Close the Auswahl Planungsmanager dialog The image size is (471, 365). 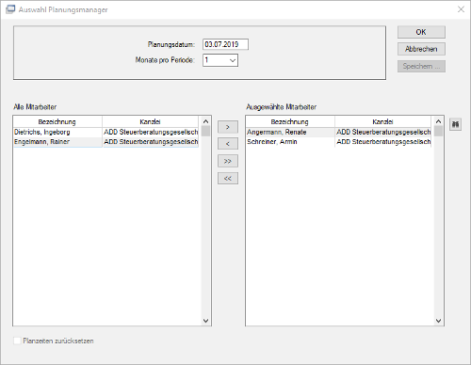click(461, 9)
